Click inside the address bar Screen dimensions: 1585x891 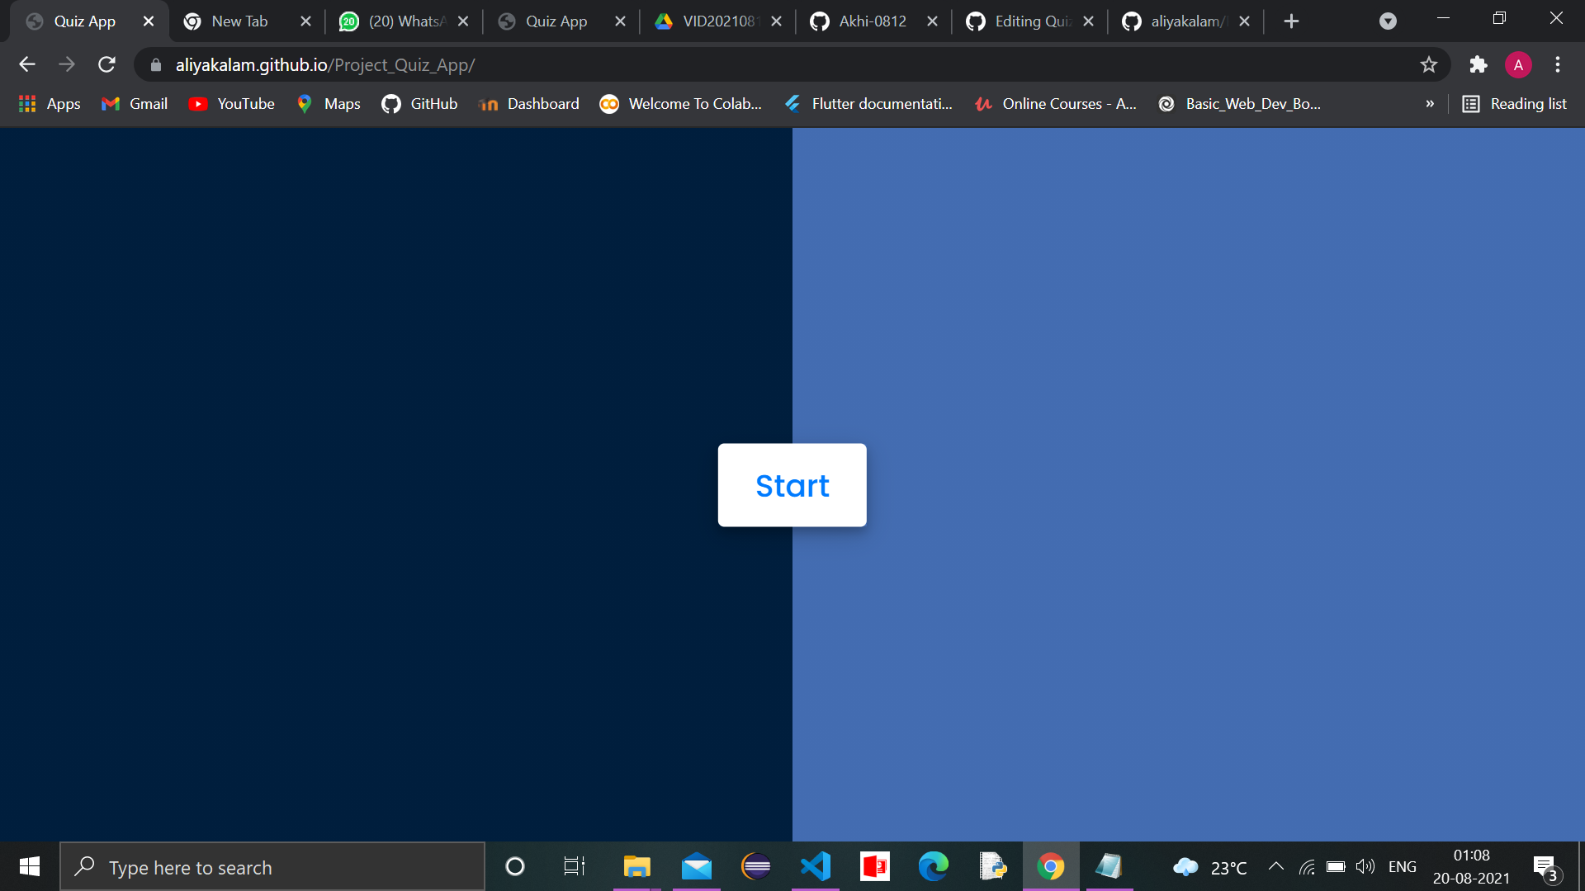click(x=743, y=64)
